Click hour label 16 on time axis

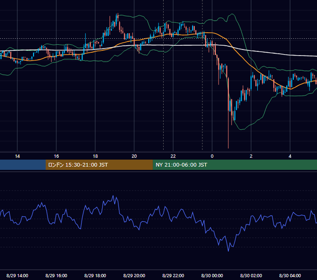tap(56, 156)
